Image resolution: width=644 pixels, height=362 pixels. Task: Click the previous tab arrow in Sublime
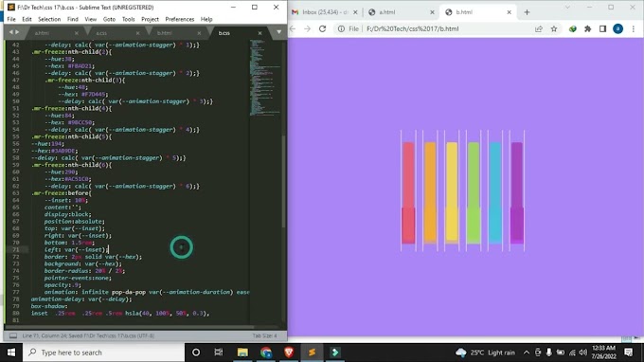tap(11, 32)
